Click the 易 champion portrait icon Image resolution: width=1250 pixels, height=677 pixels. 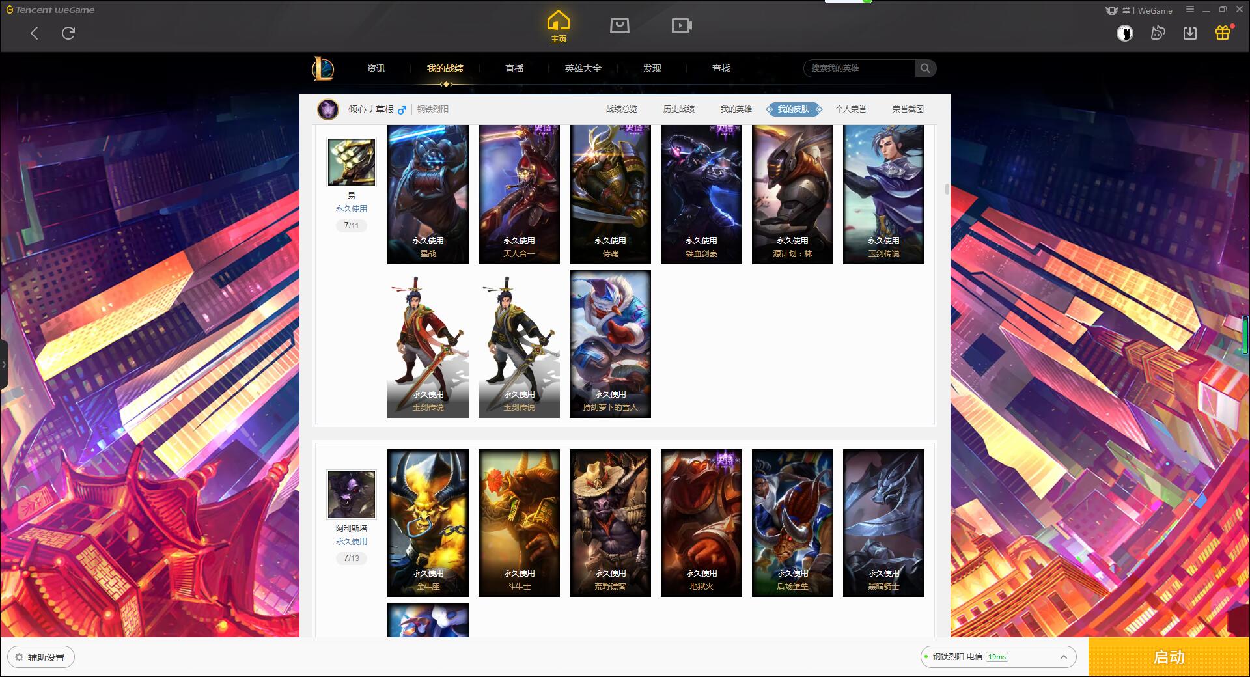[352, 162]
